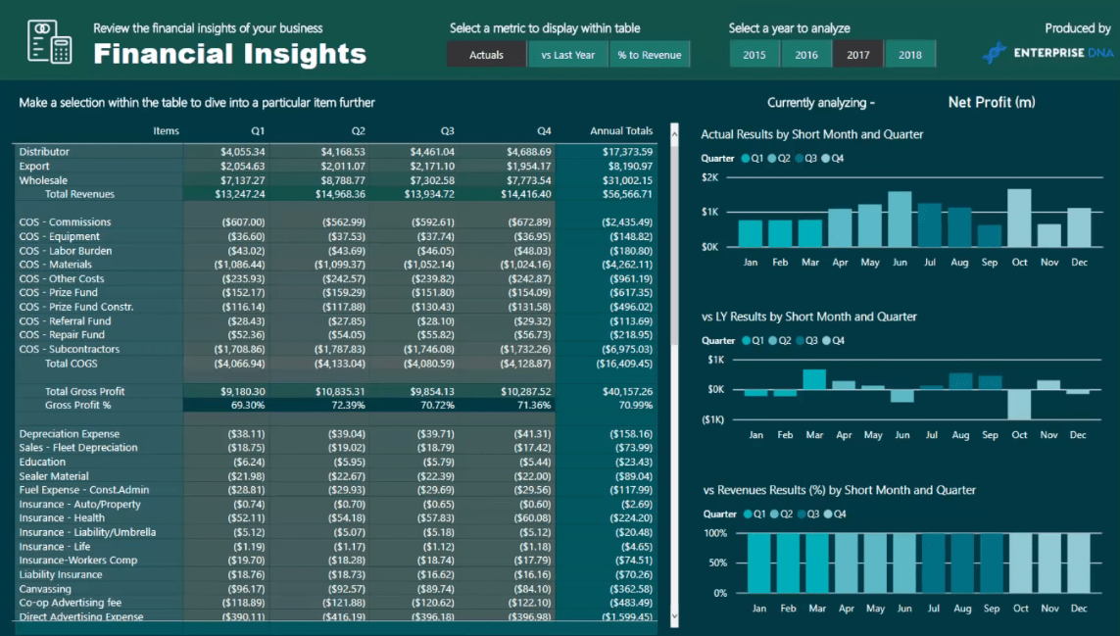The image size is (1120, 636).
Task: Choose year 2015
Action: pyautogui.click(x=755, y=54)
